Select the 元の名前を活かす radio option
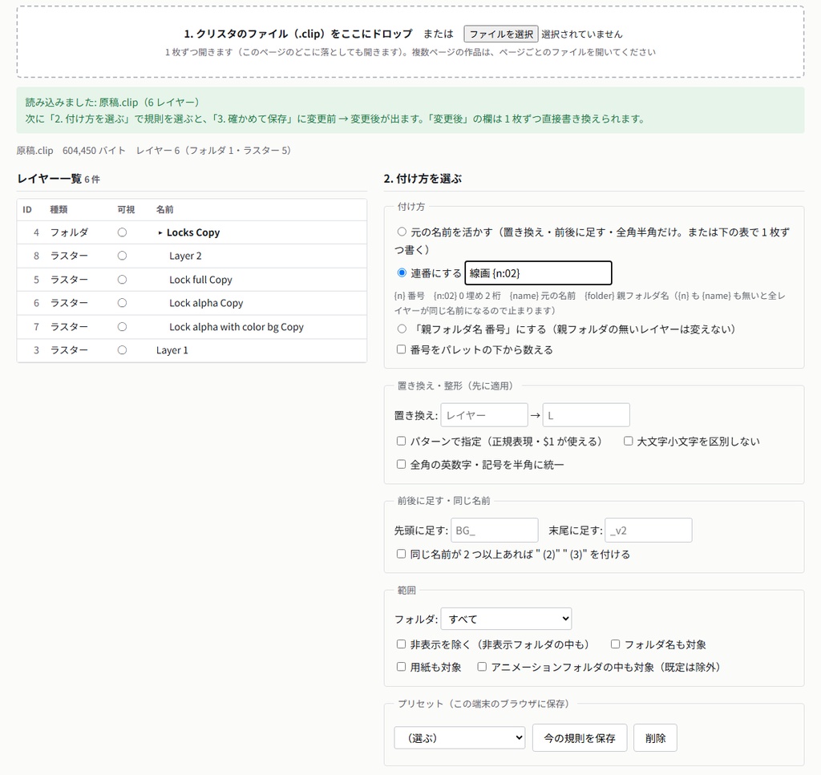This screenshot has width=821, height=775. point(402,232)
